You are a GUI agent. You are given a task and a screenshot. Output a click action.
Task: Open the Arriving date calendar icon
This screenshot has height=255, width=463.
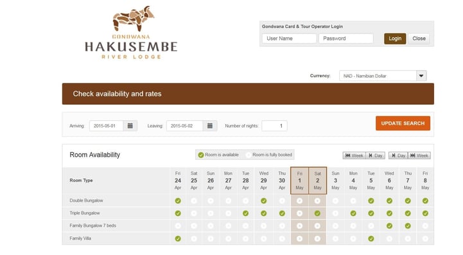[x=130, y=126]
